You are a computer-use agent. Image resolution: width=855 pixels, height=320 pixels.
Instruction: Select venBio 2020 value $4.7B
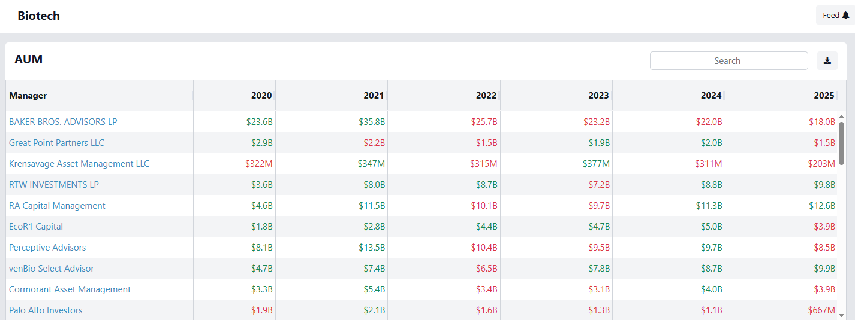[x=262, y=268]
